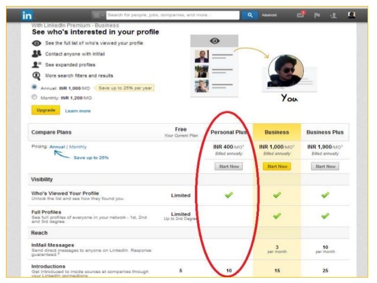Click '3 per month' InMail value
Screen dimensions: 377x283
click(277, 249)
